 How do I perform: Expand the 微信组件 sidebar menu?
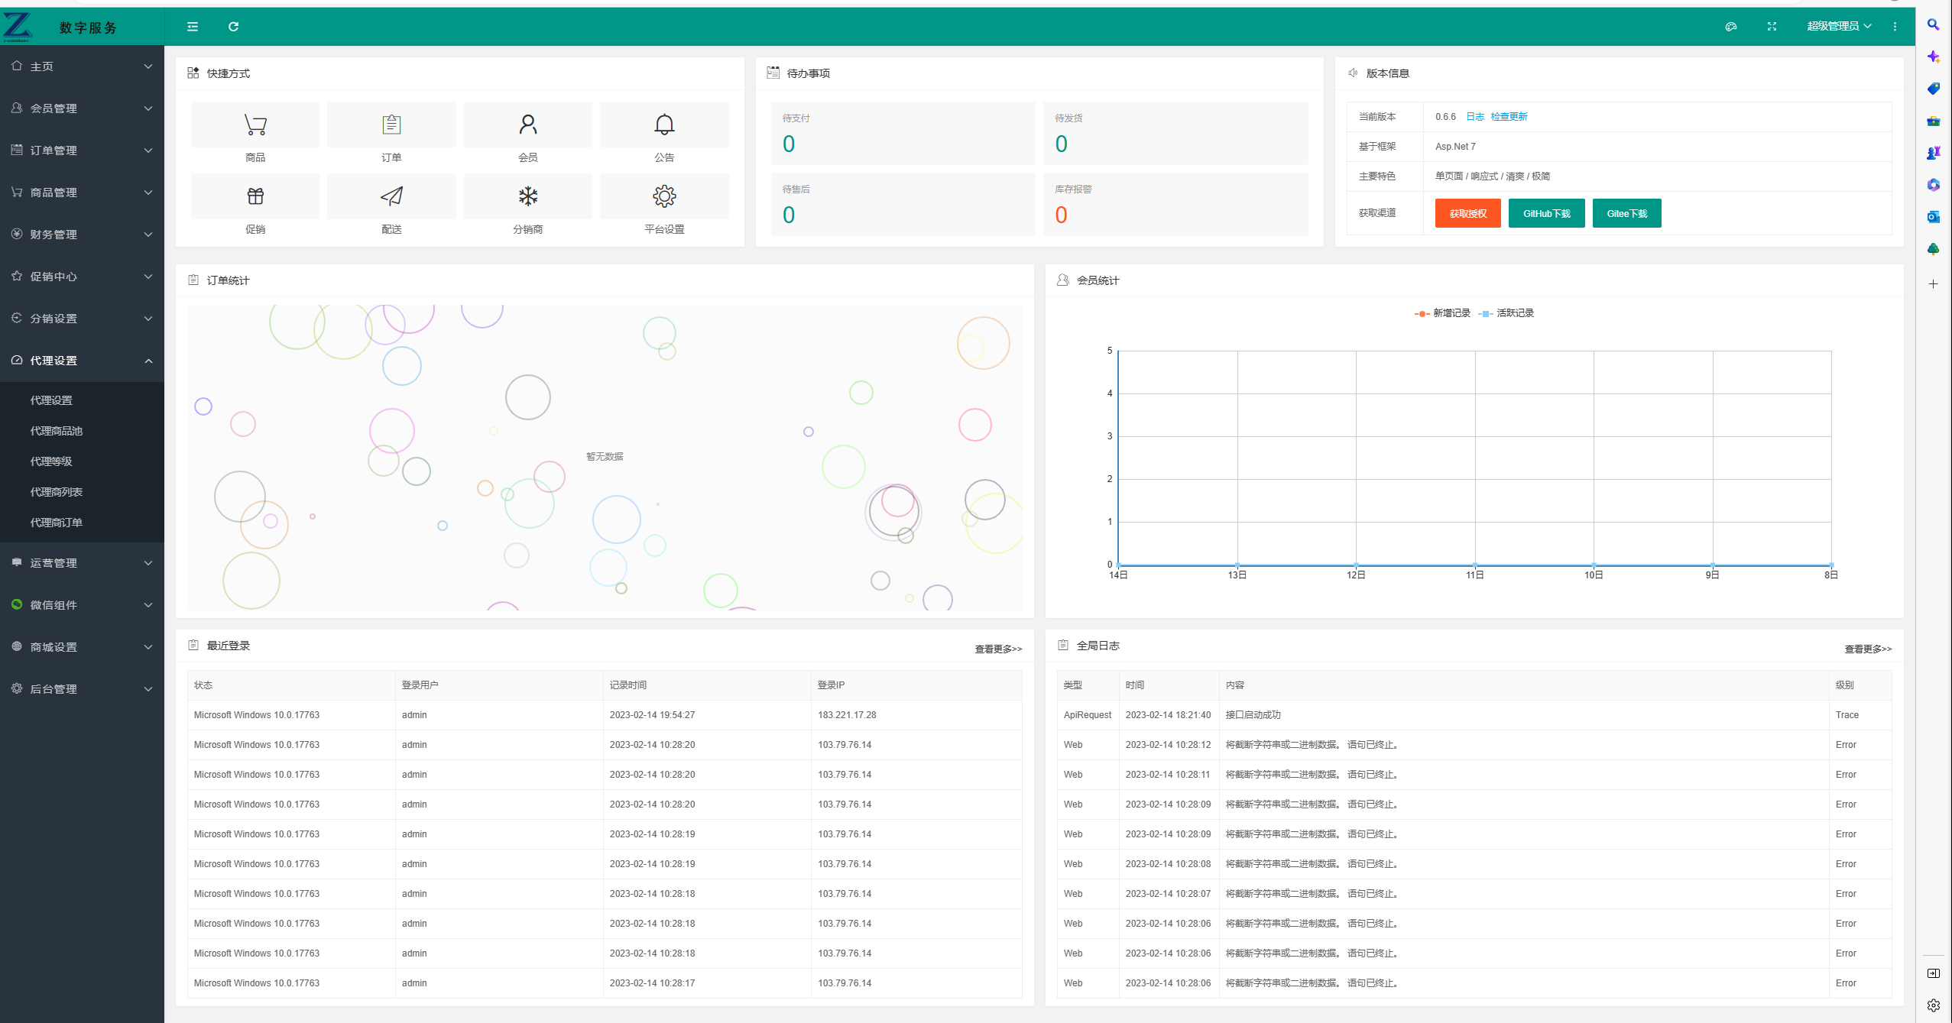coord(82,605)
